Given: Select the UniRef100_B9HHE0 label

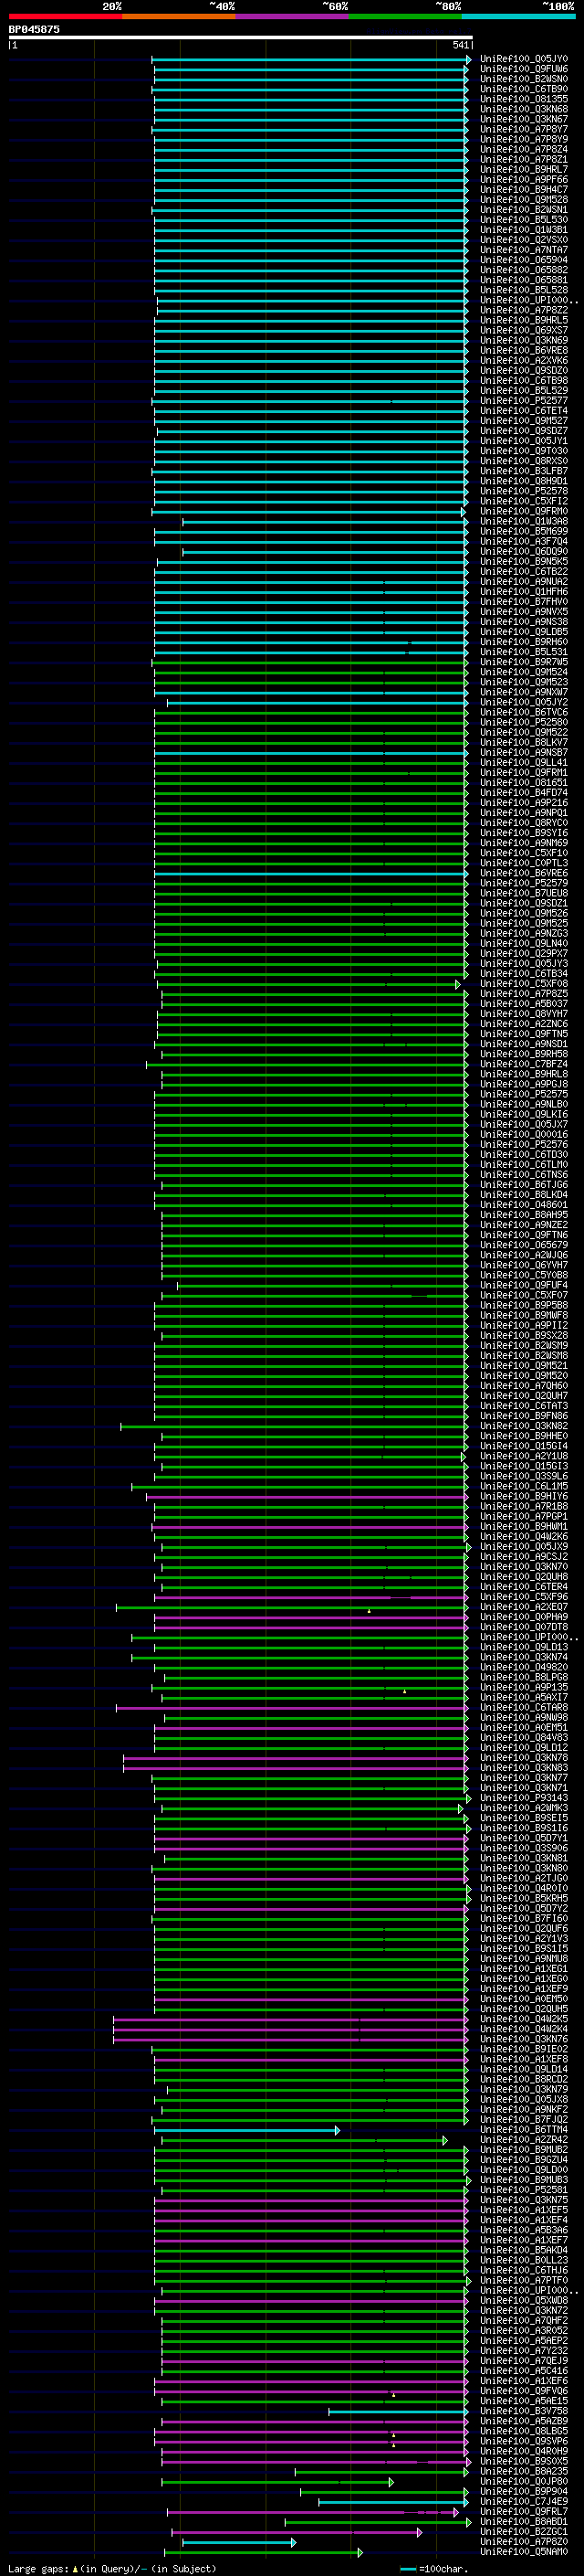Looking at the screenshot, I should coord(524,1436).
